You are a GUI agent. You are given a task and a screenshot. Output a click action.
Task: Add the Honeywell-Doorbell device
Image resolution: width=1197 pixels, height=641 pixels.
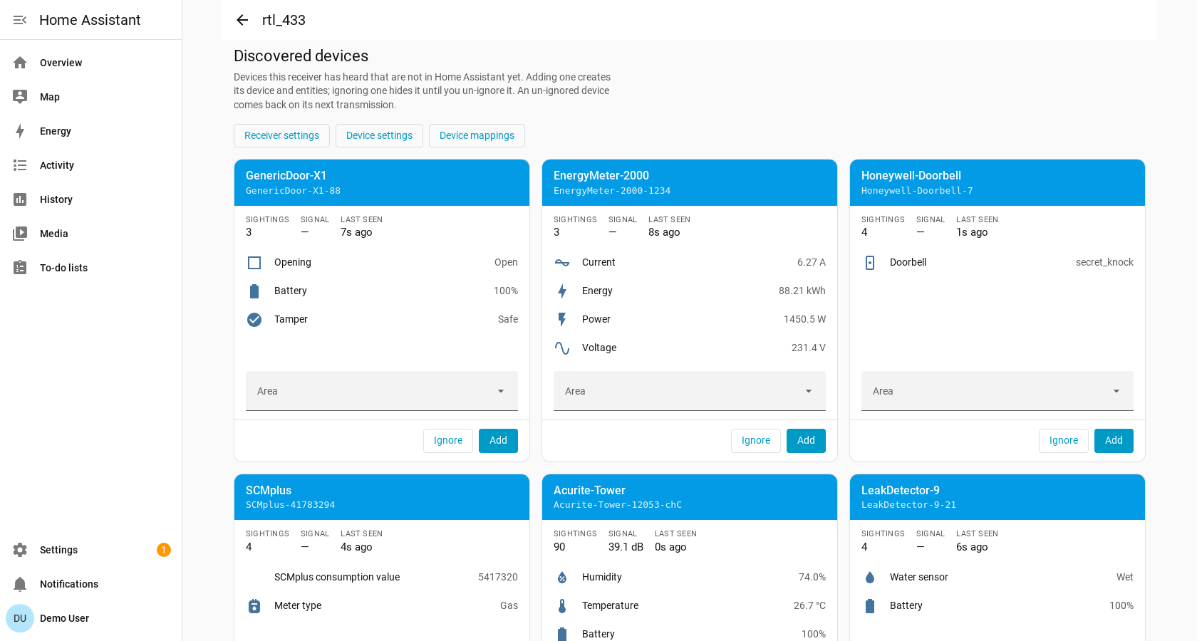[x=1114, y=441]
